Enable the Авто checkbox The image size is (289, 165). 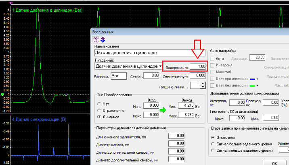coord(212,59)
